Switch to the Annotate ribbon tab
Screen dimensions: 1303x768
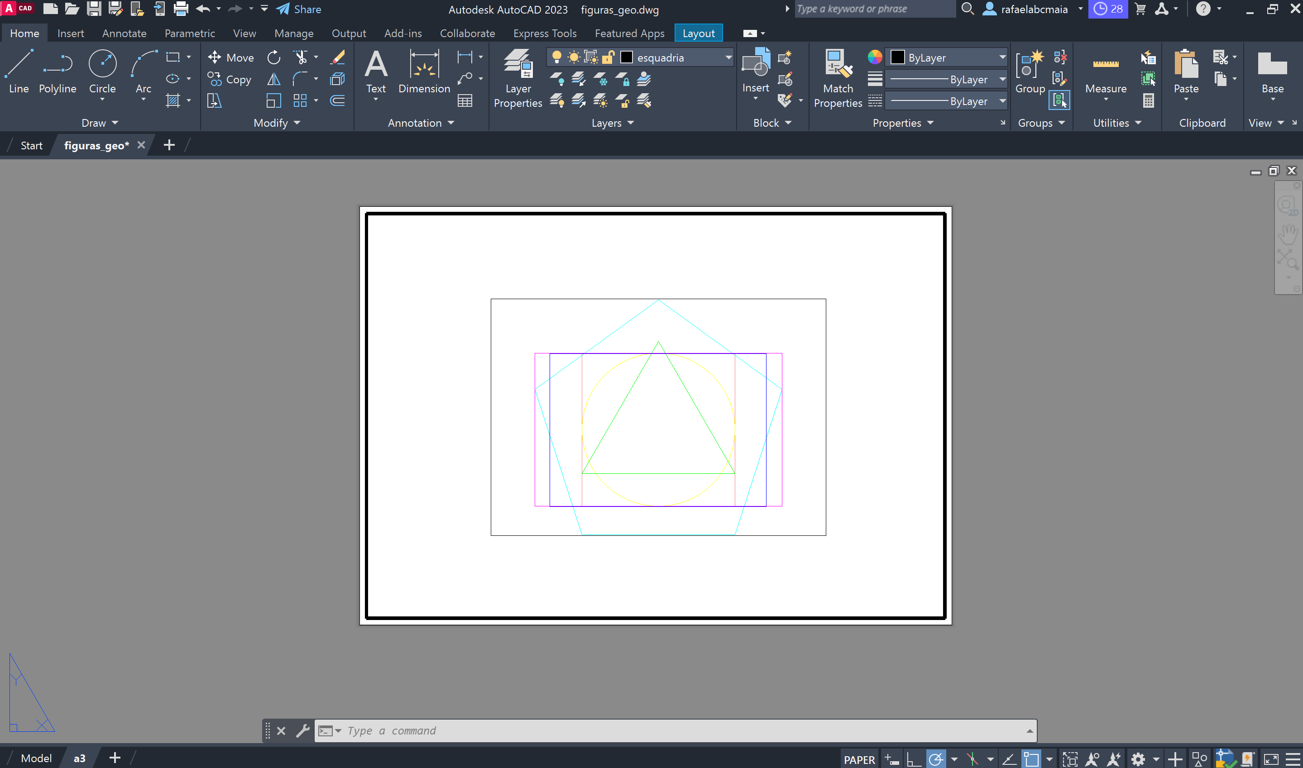pos(124,33)
